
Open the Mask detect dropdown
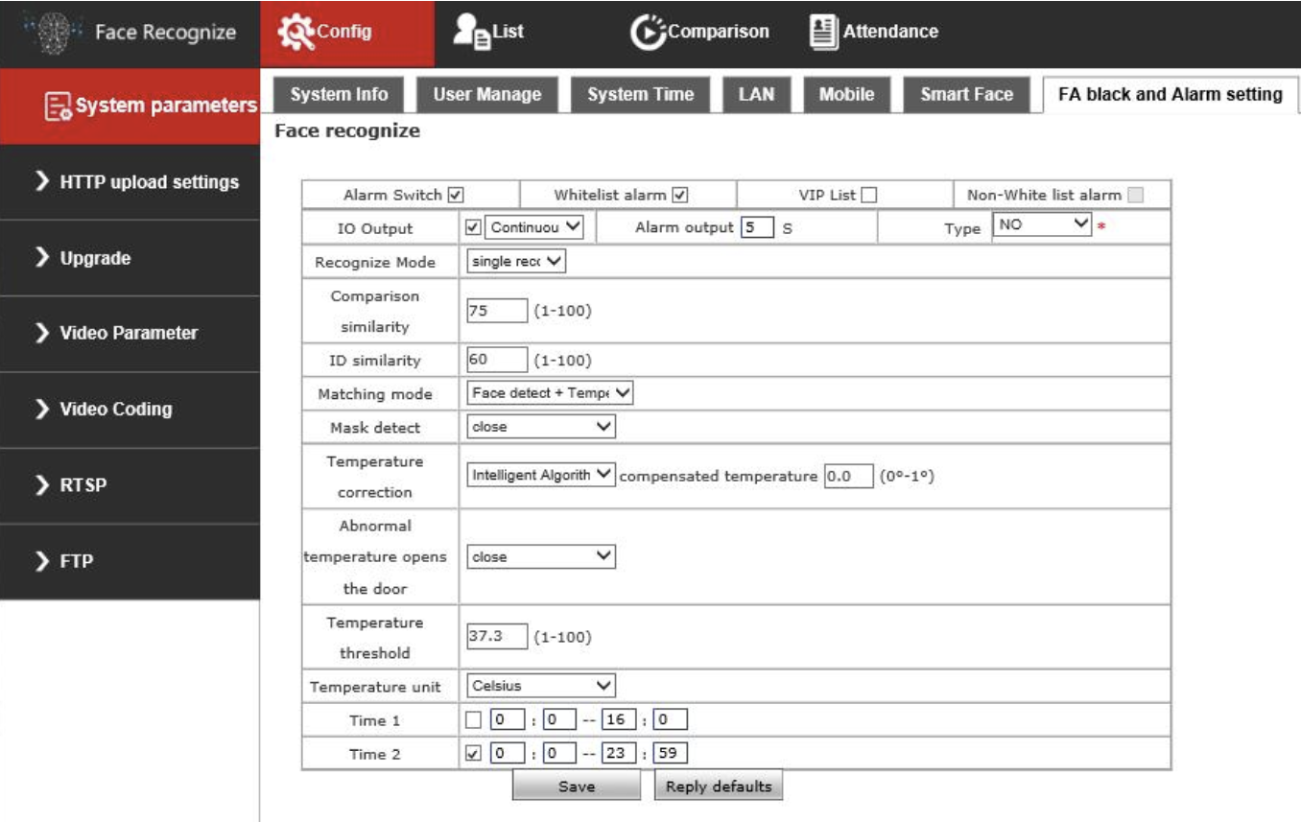(543, 425)
